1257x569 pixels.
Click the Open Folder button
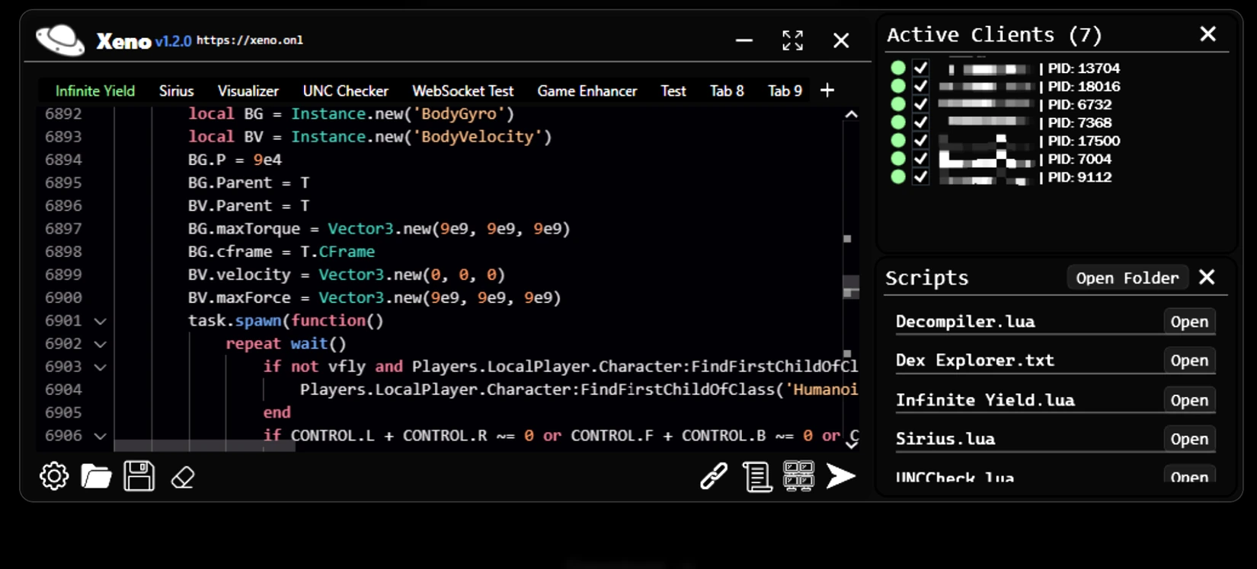tap(1127, 278)
